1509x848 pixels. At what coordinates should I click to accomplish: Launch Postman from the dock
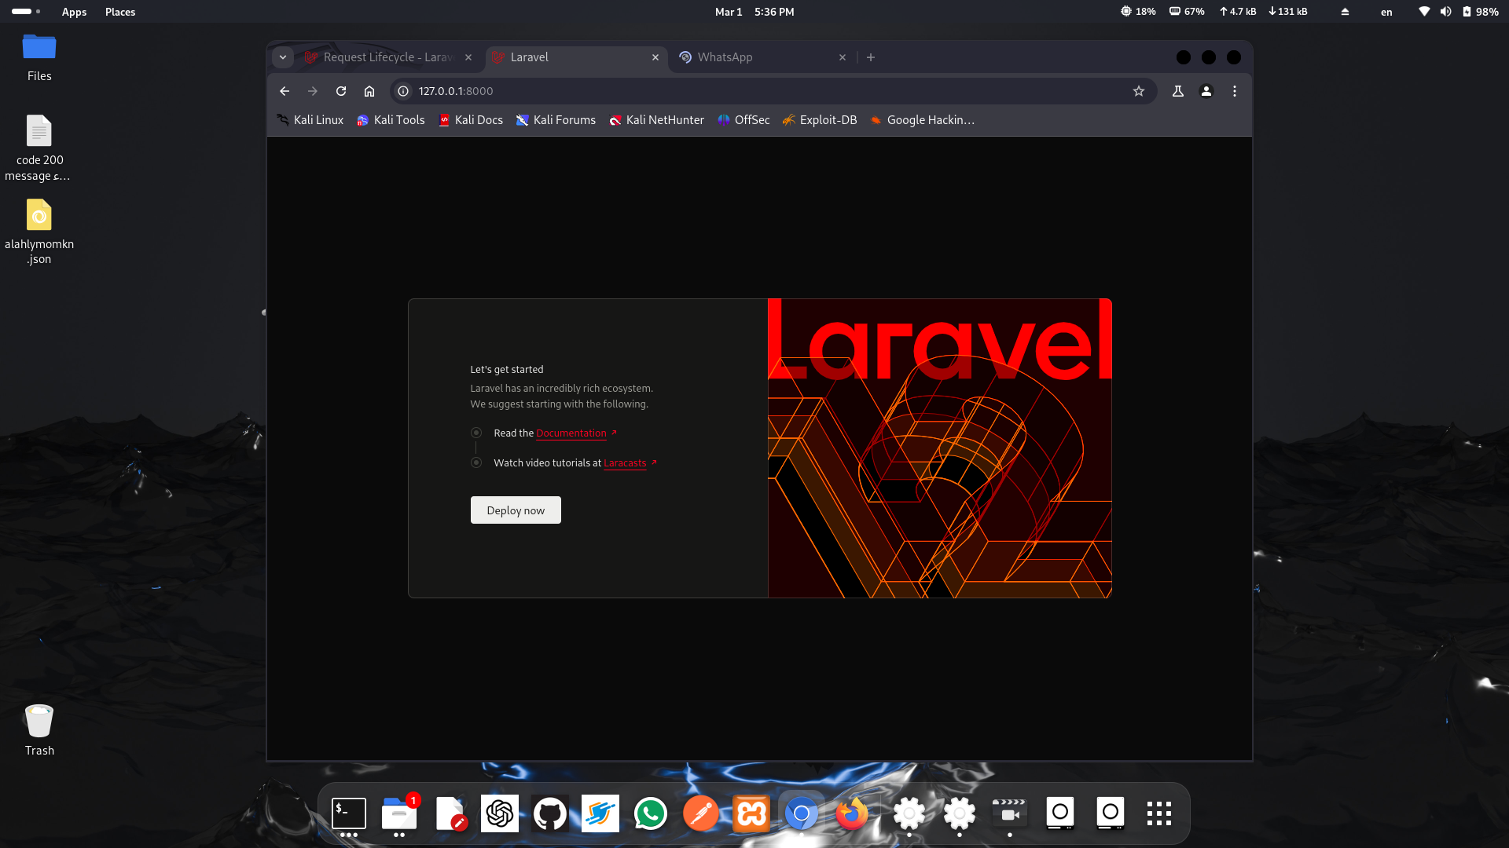[x=700, y=813]
